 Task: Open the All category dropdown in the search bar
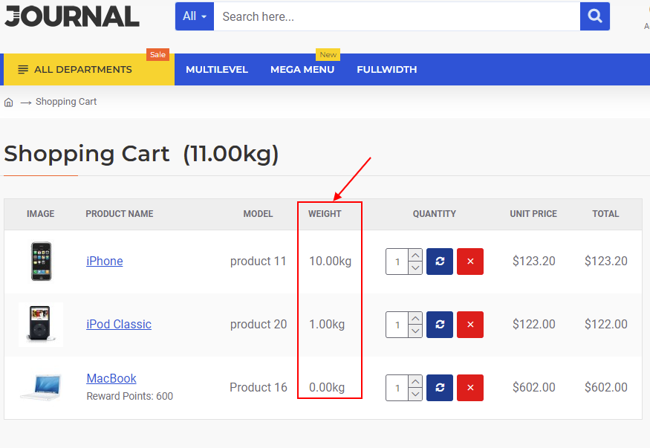(194, 16)
